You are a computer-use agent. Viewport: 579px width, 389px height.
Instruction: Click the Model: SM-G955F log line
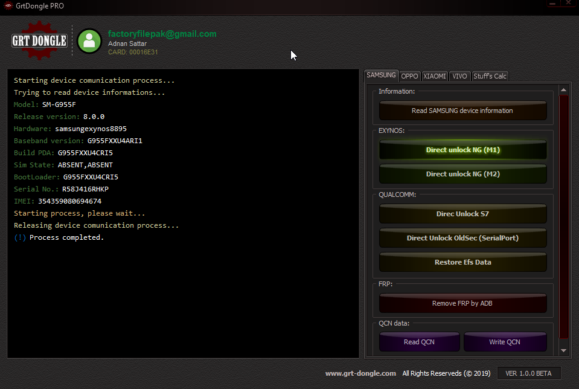[x=45, y=104]
